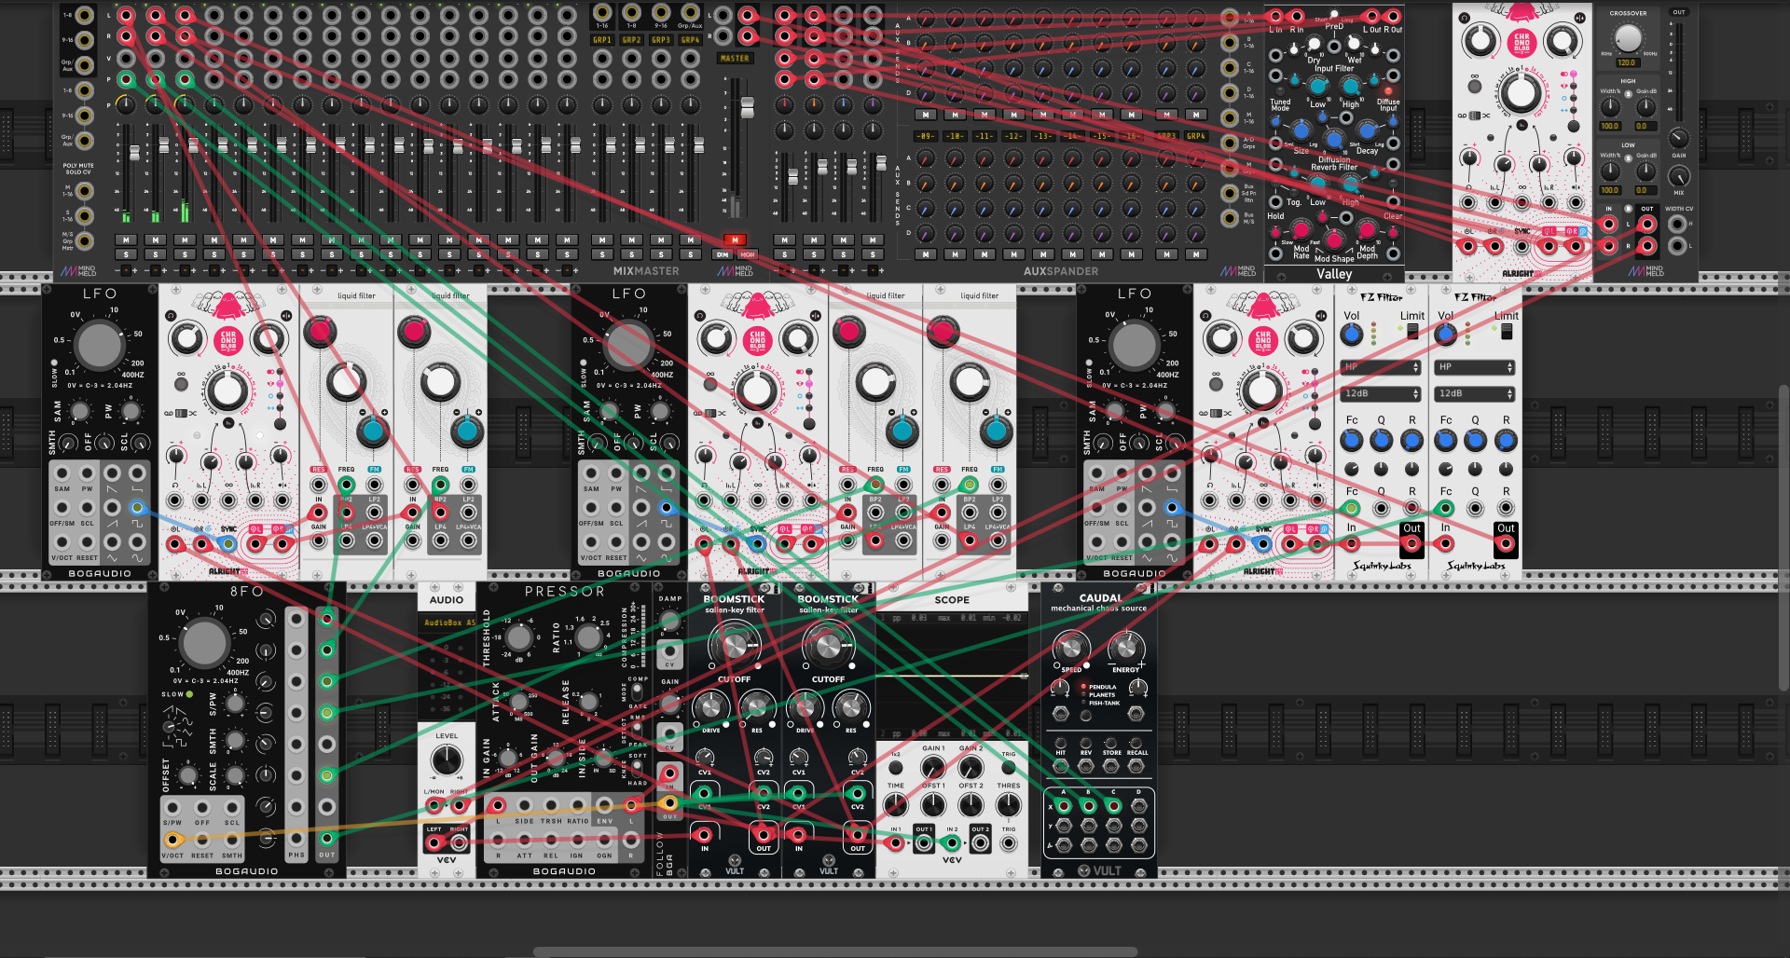This screenshot has height=958, width=1790.
Task: Click the Boomstick left module CUTOFF knob
Action: [734, 645]
